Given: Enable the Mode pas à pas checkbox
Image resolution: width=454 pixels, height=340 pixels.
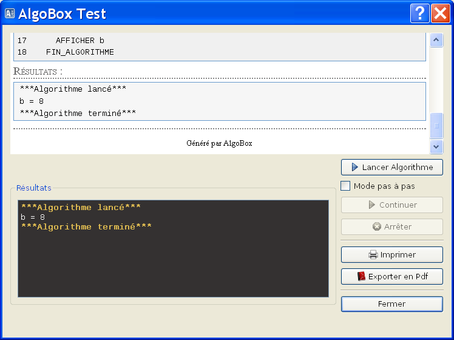Looking at the screenshot, I should (345, 186).
